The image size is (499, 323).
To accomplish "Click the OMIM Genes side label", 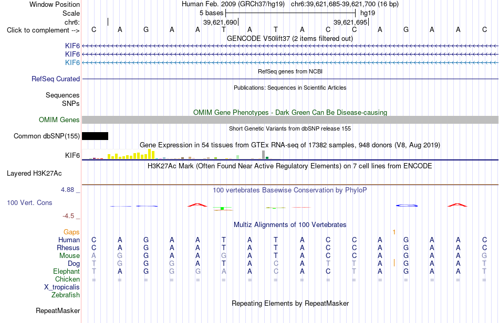I will coord(59,120).
